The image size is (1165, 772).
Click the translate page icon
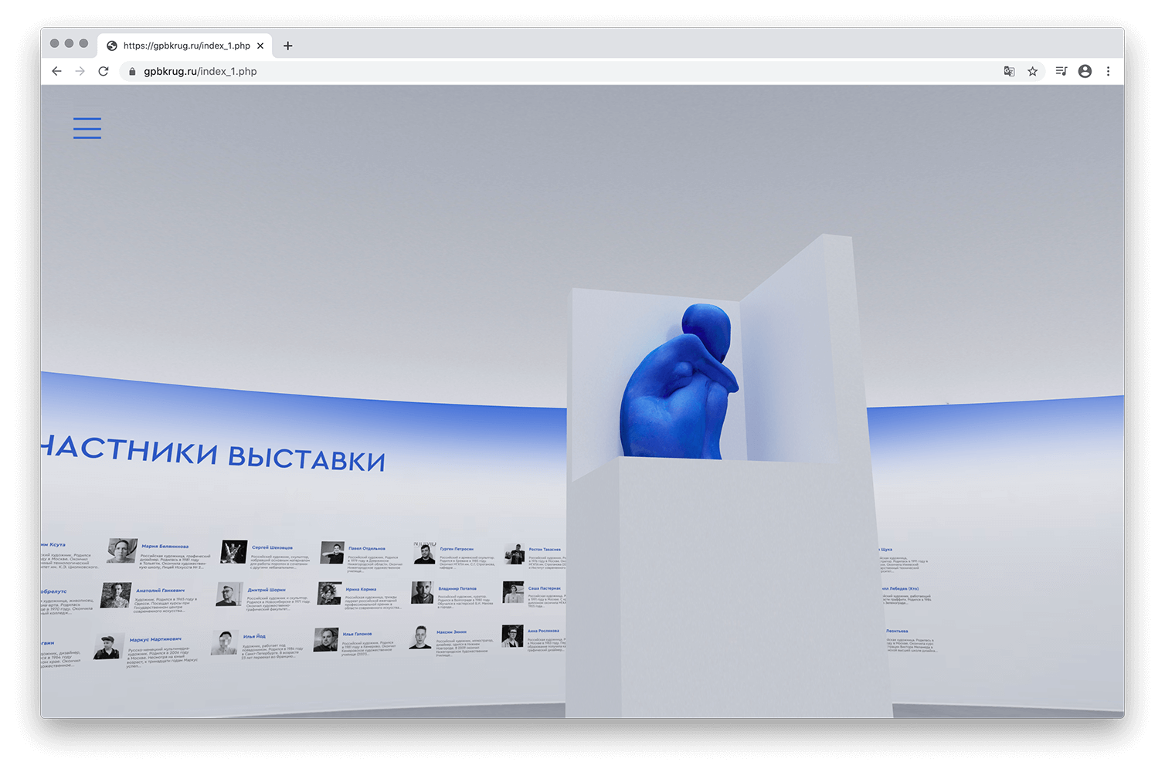click(x=1009, y=71)
